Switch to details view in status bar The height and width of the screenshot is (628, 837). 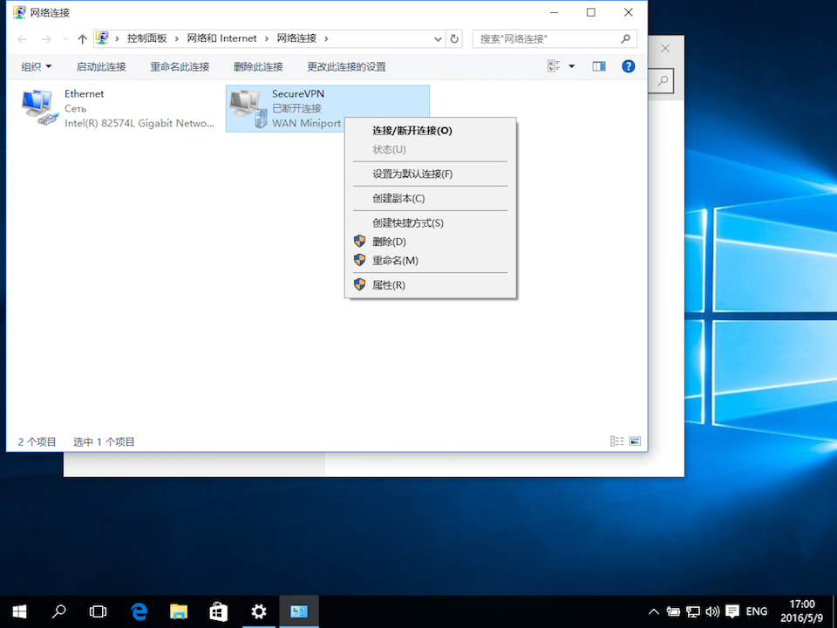click(617, 441)
